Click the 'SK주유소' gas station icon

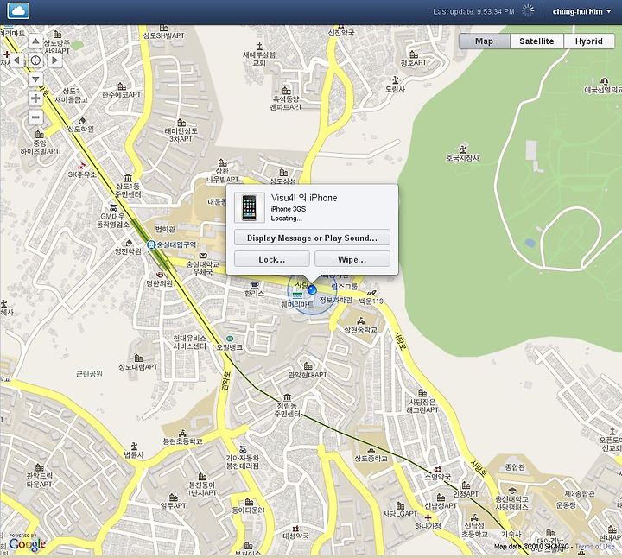pyautogui.click(x=82, y=165)
